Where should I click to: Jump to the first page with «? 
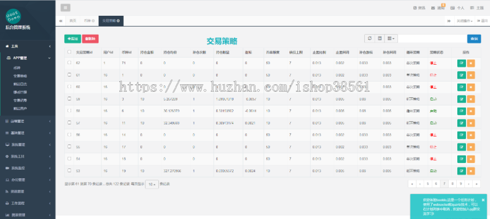(x=412, y=184)
